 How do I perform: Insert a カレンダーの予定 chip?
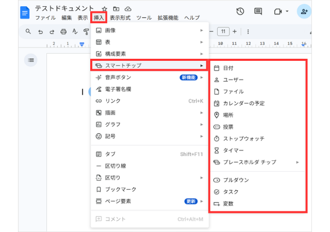click(258, 103)
